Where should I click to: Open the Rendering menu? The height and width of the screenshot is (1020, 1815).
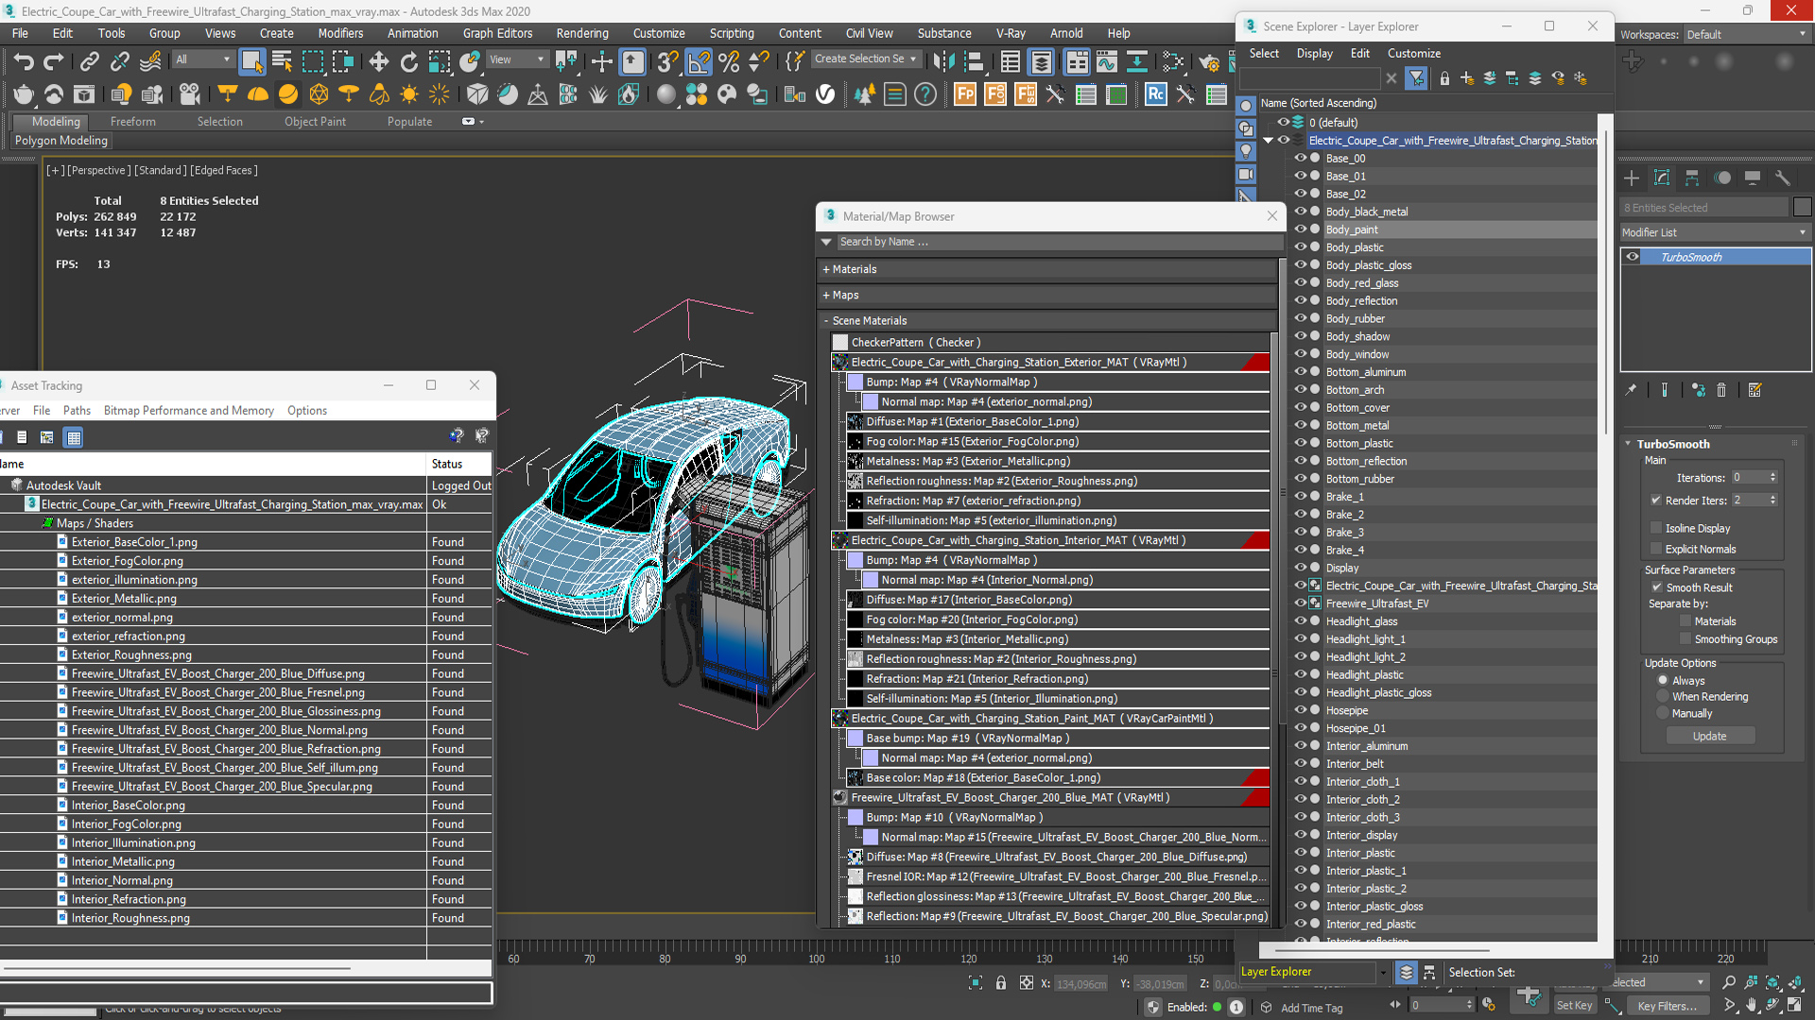coord(582,33)
